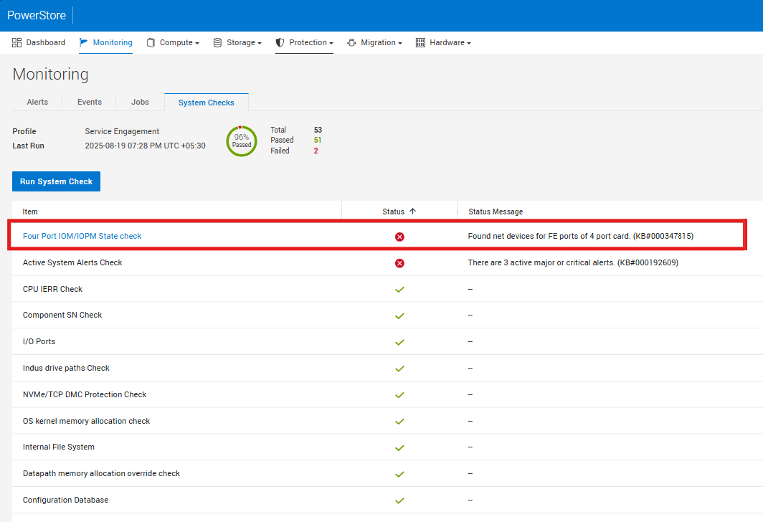The image size is (763, 522).
Task: Click the Status Message column header
Action: tap(496, 212)
